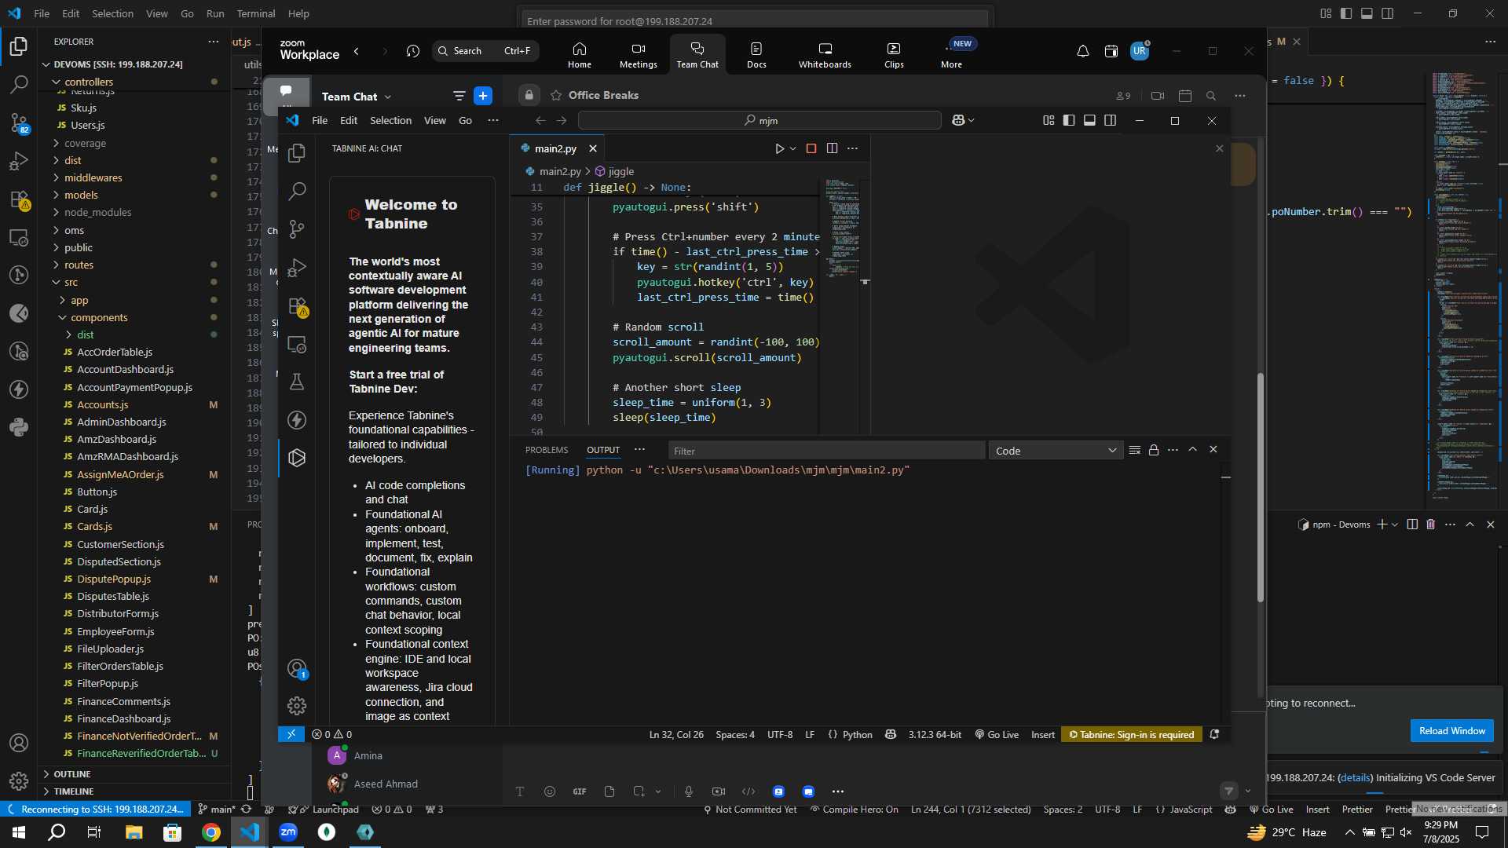The height and width of the screenshot is (848, 1508).
Task: Collapse the components folder
Action: (99, 317)
